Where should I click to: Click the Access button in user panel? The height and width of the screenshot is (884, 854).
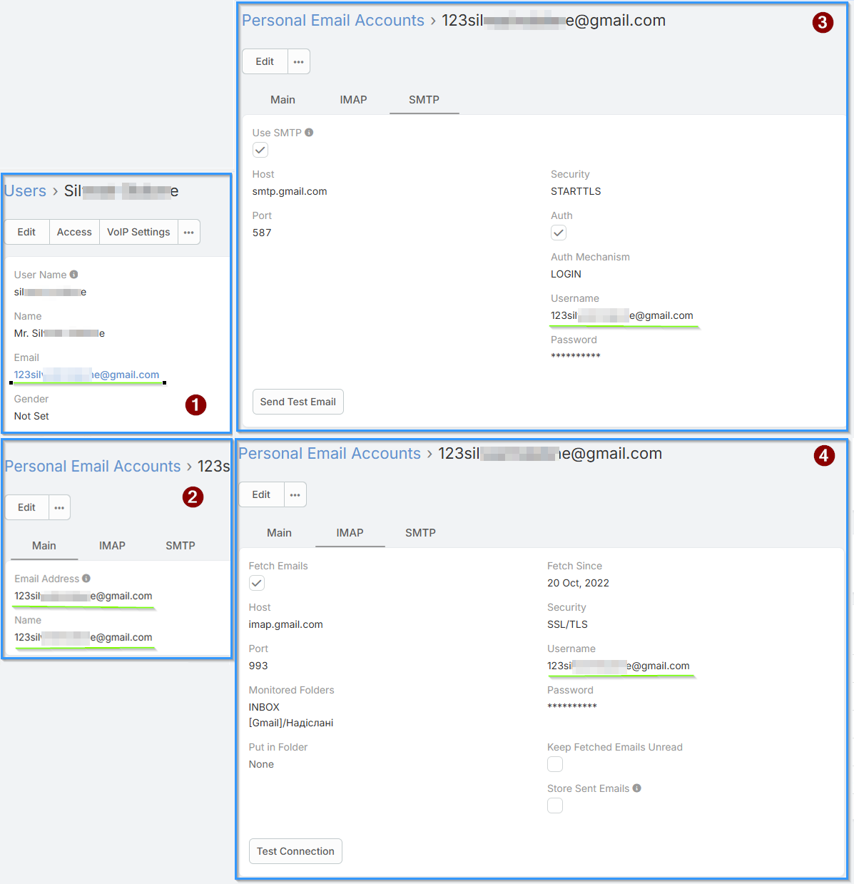click(74, 232)
